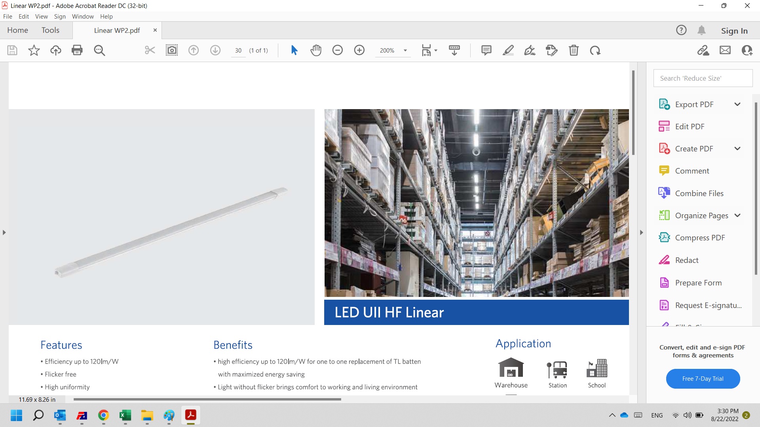Open Google Chrome from taskbar
This screenshot has height=427, width=760.
[x=103, y=415]
